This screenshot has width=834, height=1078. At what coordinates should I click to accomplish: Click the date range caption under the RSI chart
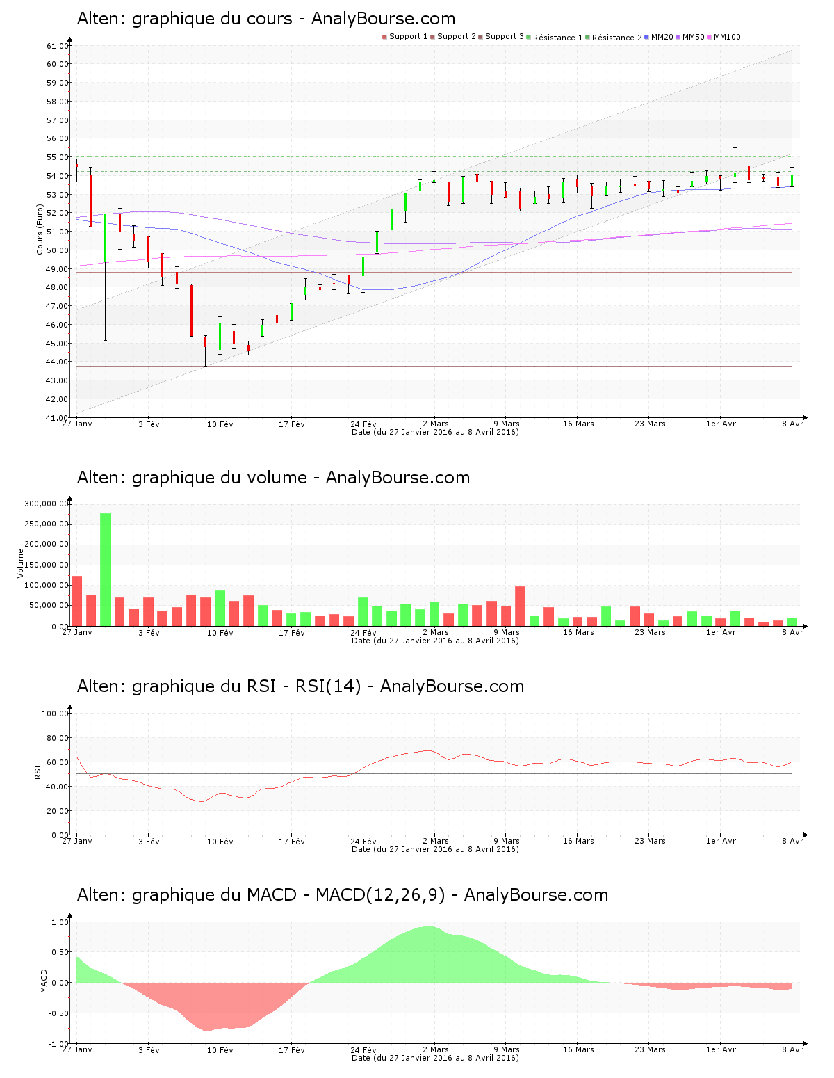[435, 849]
